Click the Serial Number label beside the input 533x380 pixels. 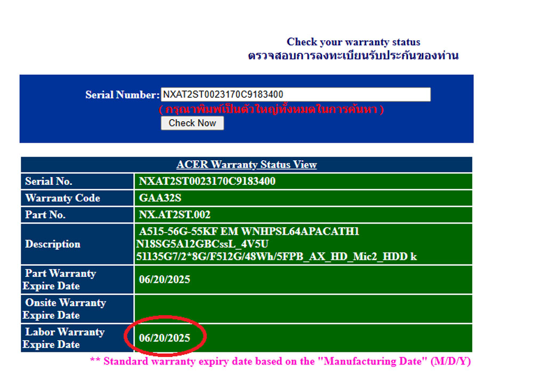click(122, 95)
